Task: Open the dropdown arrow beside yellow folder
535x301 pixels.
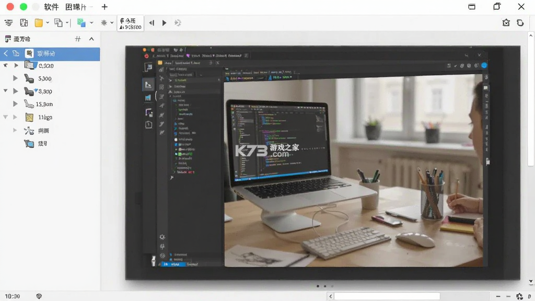Action: click(x=48, y=23)
